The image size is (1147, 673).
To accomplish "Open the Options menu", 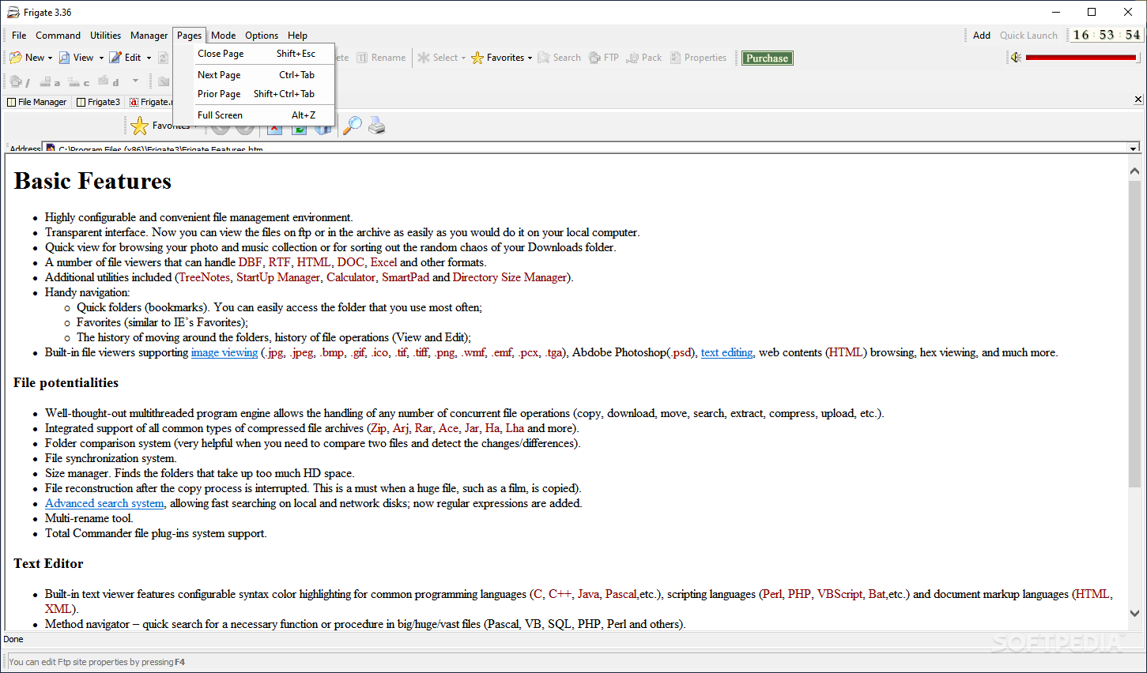I will click(x=261, y=36).
